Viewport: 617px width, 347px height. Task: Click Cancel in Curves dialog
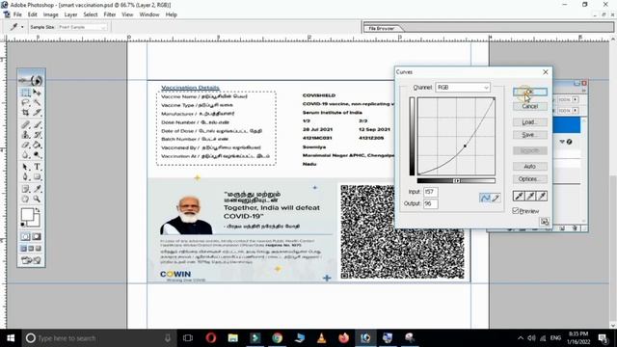point(529,106)
